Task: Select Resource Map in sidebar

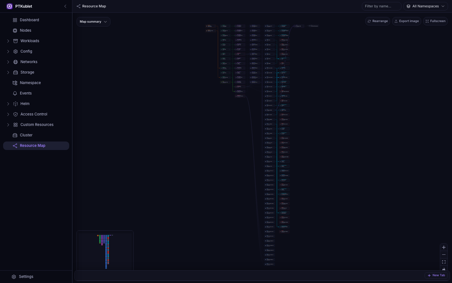Action: tap(36, 145)
